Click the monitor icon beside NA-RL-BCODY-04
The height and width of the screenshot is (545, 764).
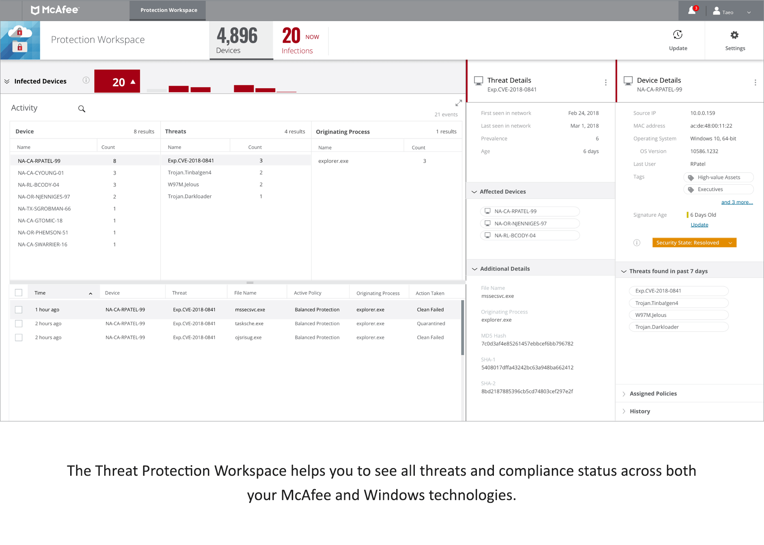pos(487,235)
